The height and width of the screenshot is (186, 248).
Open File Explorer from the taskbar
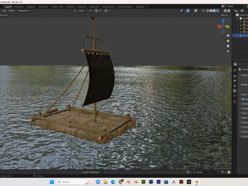click(x=105, y=182)
